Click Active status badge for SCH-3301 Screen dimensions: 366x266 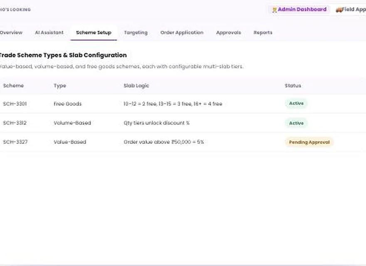pos(296,103)
